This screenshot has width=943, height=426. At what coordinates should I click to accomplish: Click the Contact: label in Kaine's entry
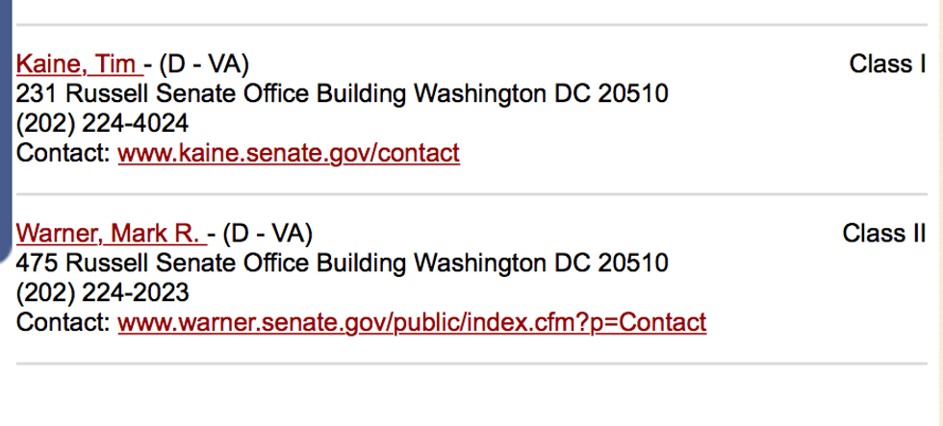[64, 152]
